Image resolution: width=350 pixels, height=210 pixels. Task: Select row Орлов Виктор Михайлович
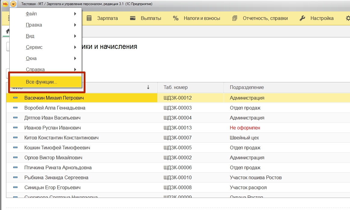tap(178, 157)
